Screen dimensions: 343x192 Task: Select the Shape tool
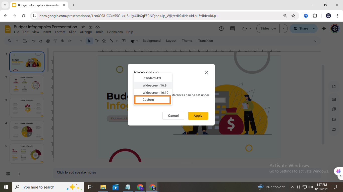pyautogui.click(x=104, y=41)
